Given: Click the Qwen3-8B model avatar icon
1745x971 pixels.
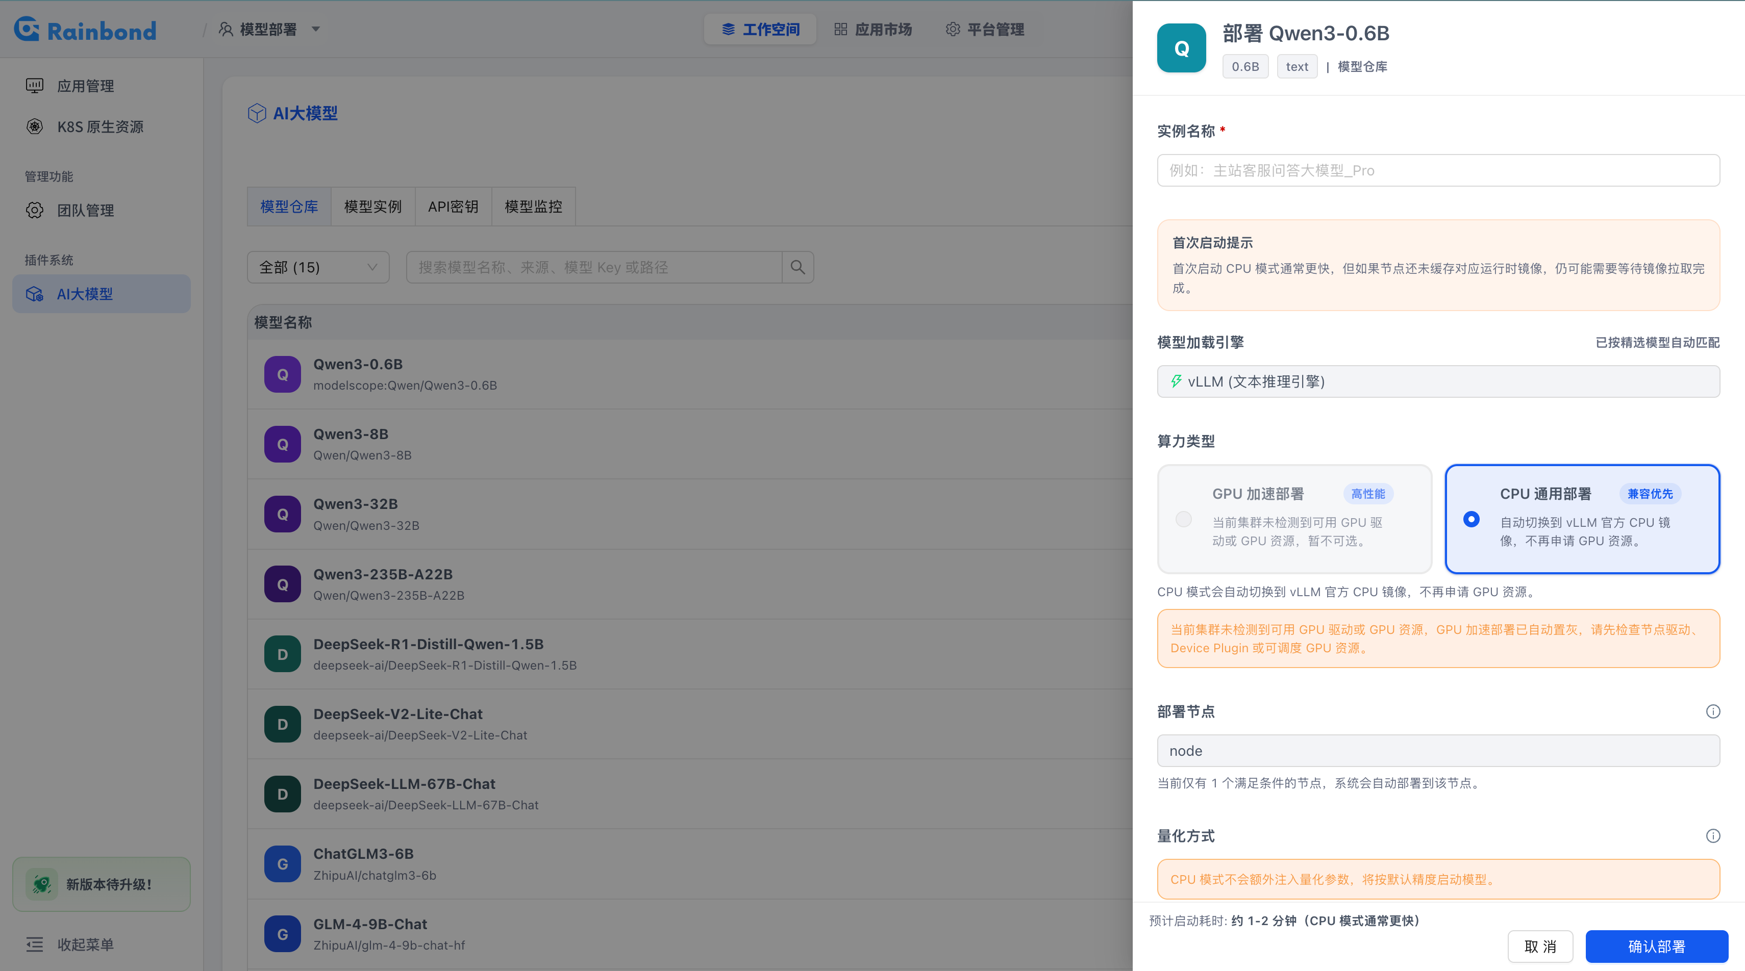Looking at the screenshot, I should click(283, 444).
